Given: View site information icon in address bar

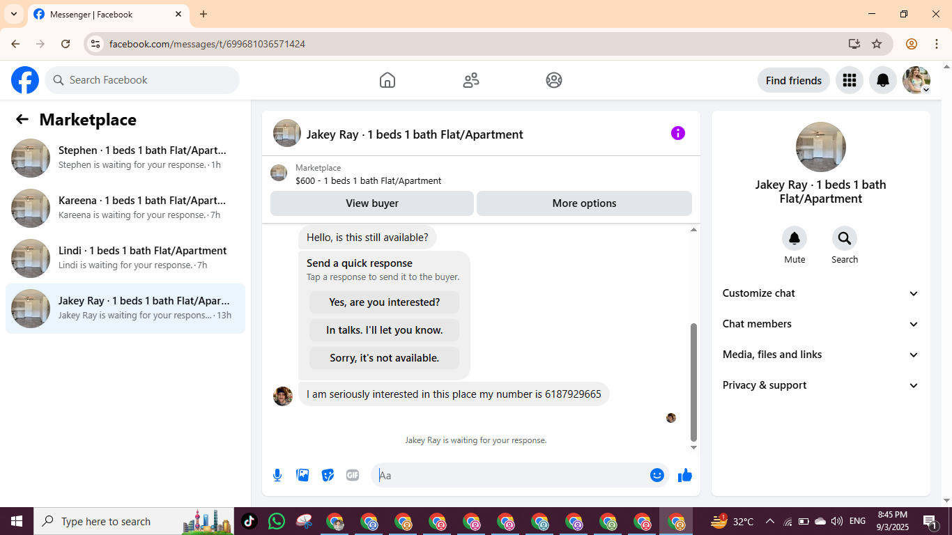Looking at the screenshot, I should click(95, 44).
